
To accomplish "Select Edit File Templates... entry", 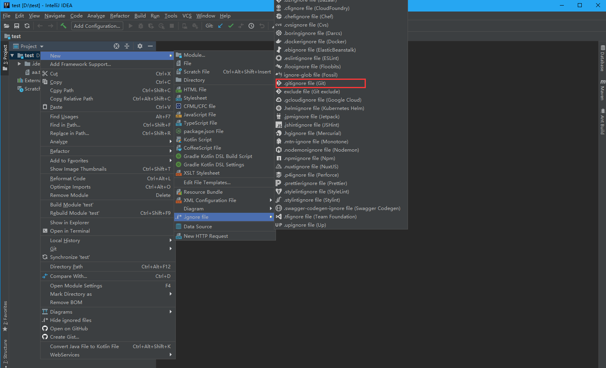I will pos(224,183).
